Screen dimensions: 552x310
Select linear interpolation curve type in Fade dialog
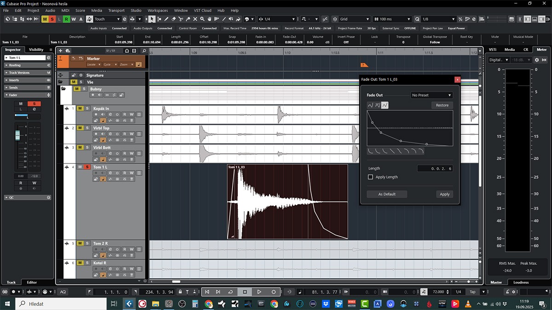385,105
